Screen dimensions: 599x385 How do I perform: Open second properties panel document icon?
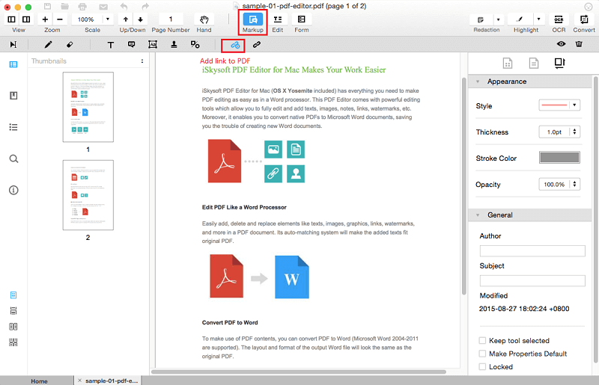534,63
